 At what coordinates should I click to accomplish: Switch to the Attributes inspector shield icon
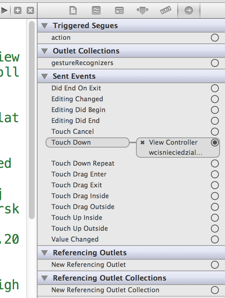tap(143, 10)
